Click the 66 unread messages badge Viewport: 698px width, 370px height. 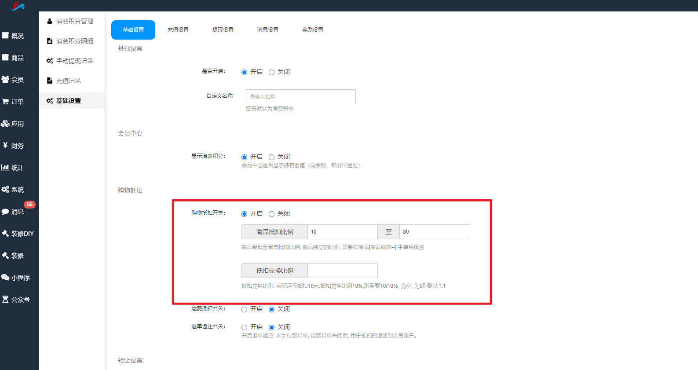(x=29, y=205)
